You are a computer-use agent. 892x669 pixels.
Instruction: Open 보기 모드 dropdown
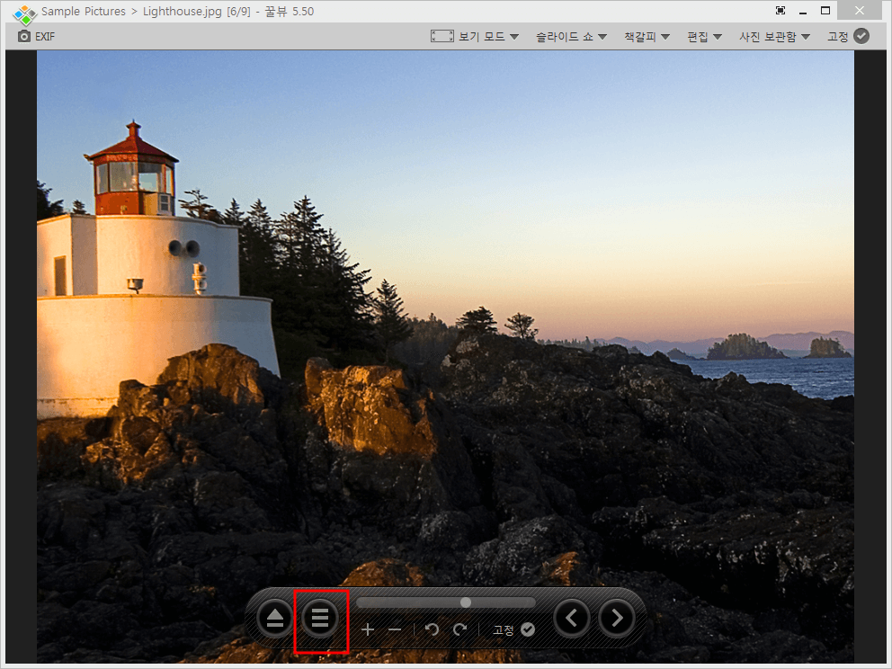488,36
